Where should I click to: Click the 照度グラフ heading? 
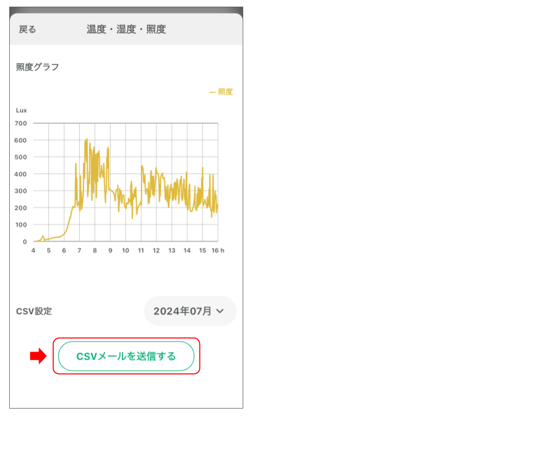(37, 66)
